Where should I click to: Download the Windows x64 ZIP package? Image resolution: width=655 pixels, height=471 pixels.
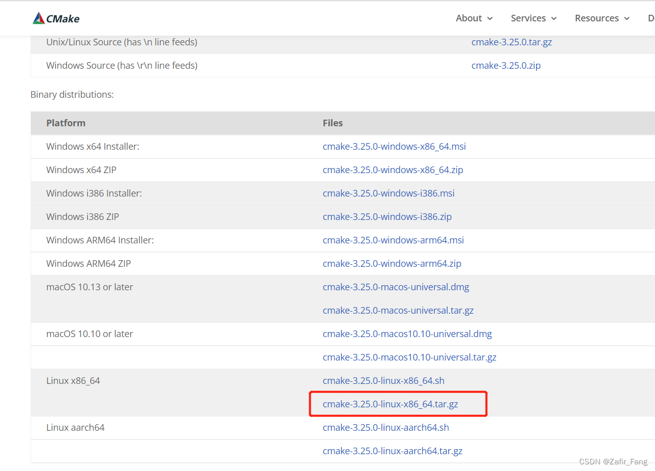point(393,170)
